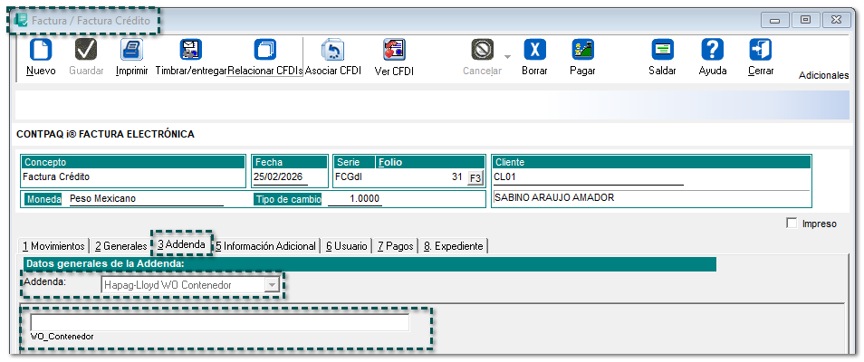The width and height of the screenshot is (864, 362).
Task: Open the 5 Información Adicional tab
Action: pos(265,245)
